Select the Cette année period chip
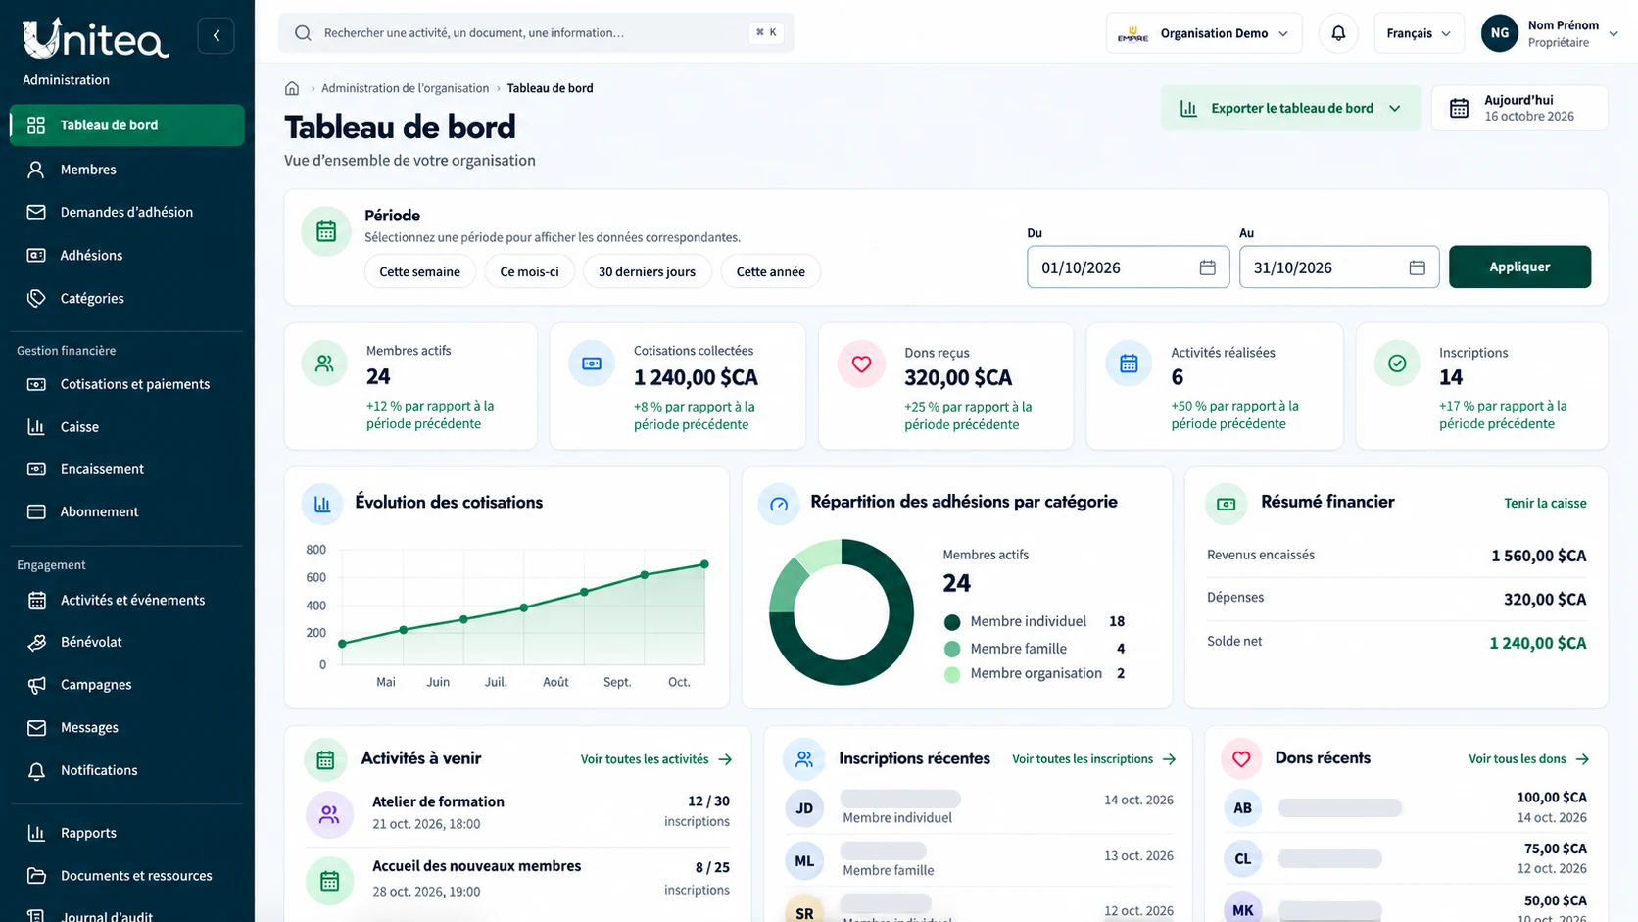The image size is (1638, 922). (770, 271)
